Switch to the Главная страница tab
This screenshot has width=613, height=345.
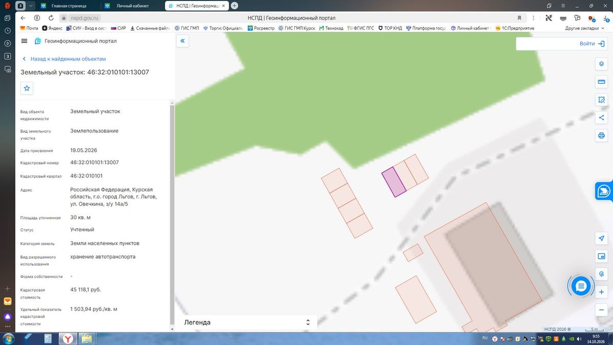pos(68,6)
